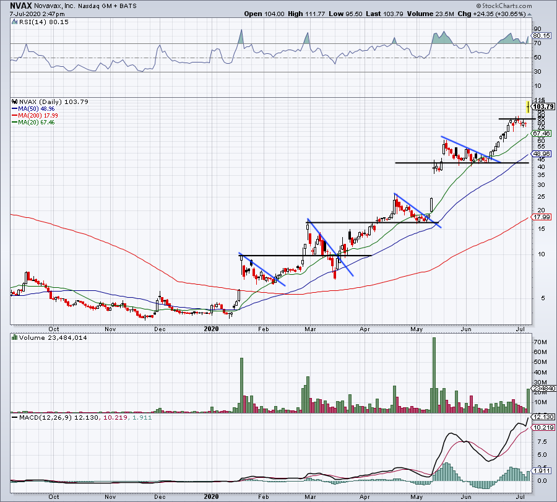The image size is (557, 502).
Task: Click the 7.5 MACD axis label
Action: click(542, 441)
